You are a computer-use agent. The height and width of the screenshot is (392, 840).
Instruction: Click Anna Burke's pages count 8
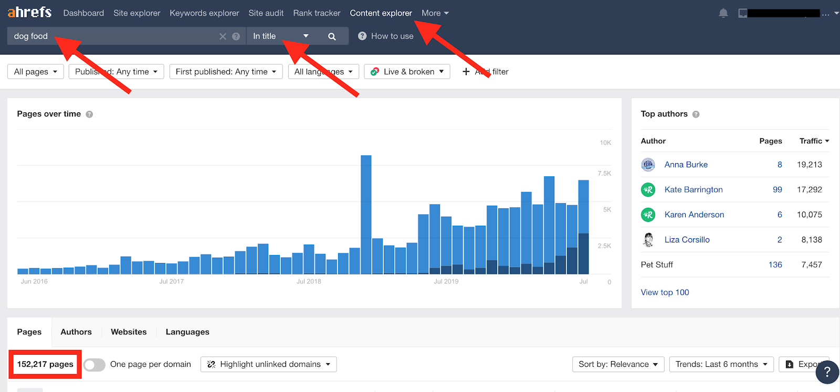click(x=780, y=165)
